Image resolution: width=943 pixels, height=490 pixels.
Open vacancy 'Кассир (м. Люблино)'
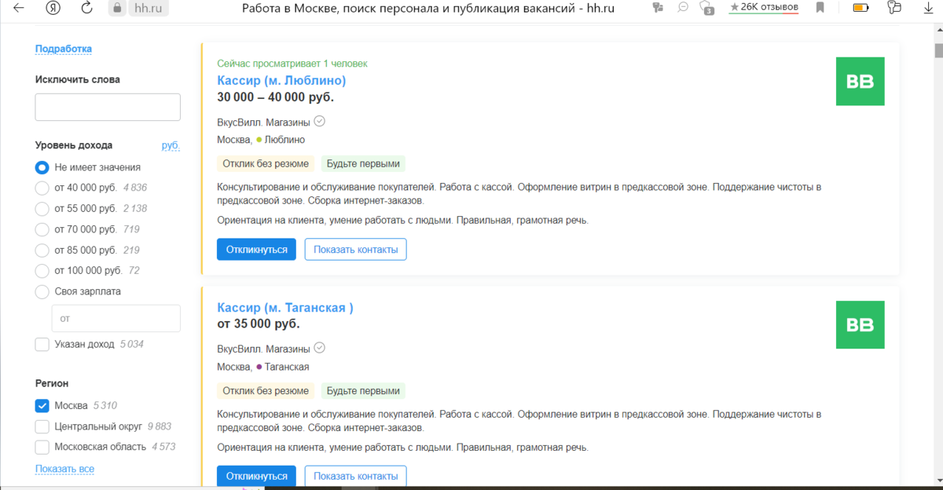[x=281, y=80]
